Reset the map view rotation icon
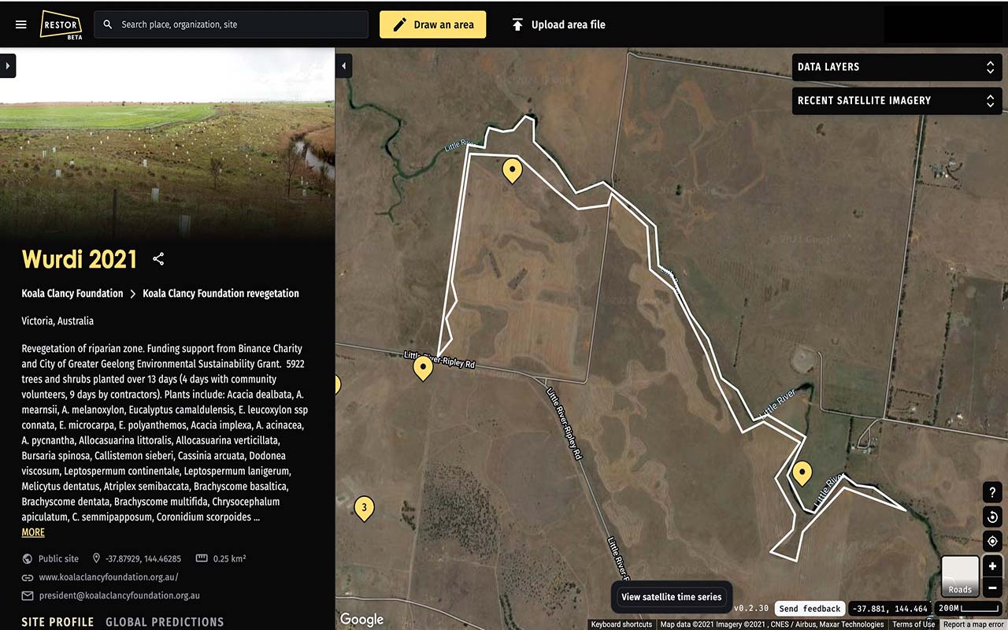This screenshot has width=1008, height=630. (992, 517)
